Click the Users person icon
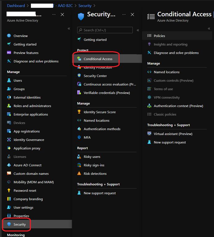The height and width of the screenshot is (237, 214). (9, 81)
